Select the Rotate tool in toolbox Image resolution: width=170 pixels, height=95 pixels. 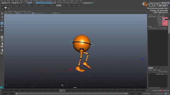point(2,26)
